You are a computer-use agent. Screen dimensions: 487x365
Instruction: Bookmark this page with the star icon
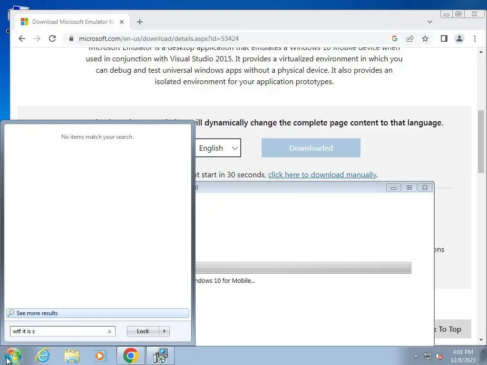click(x=425, y=38)
